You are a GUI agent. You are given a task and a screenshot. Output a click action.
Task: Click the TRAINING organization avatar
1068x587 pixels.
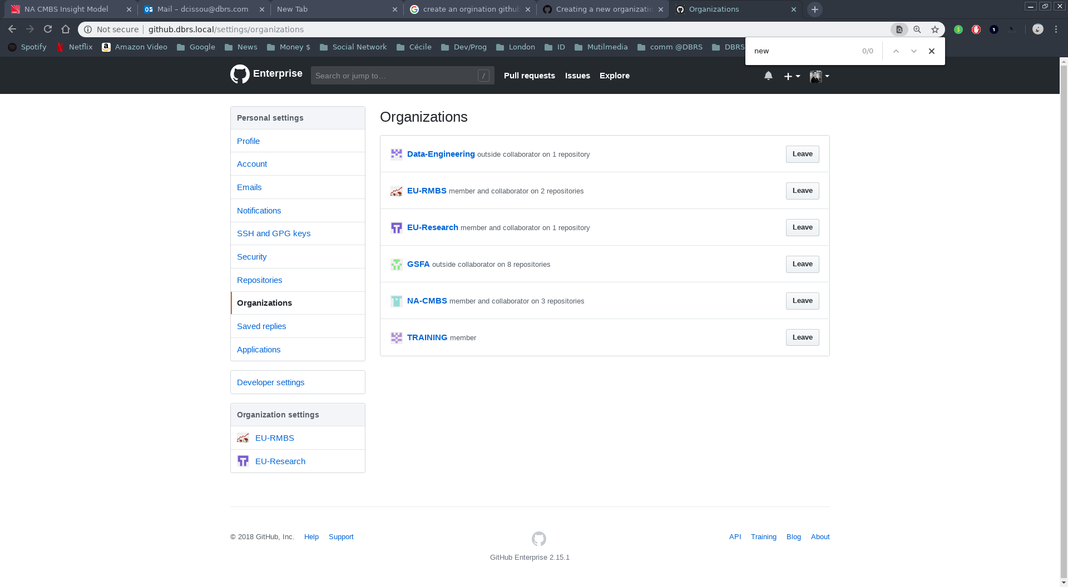(396, 337)
